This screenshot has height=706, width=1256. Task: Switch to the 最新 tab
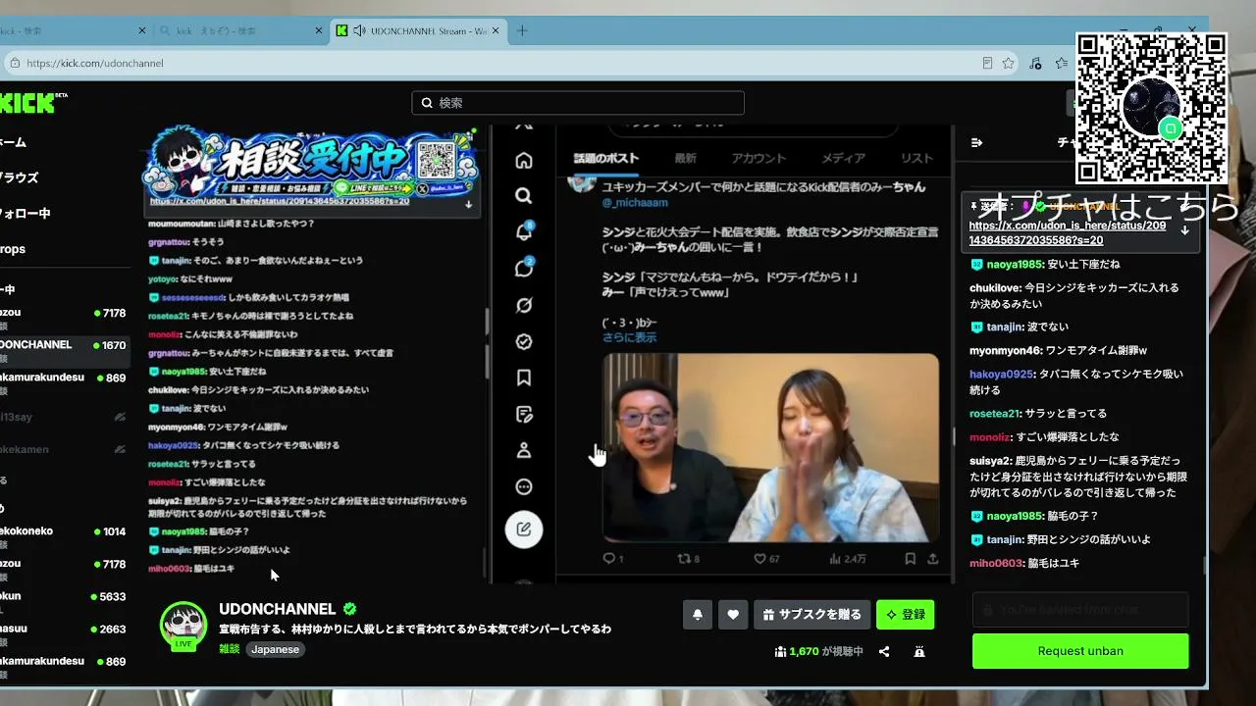tap(685, 158)
